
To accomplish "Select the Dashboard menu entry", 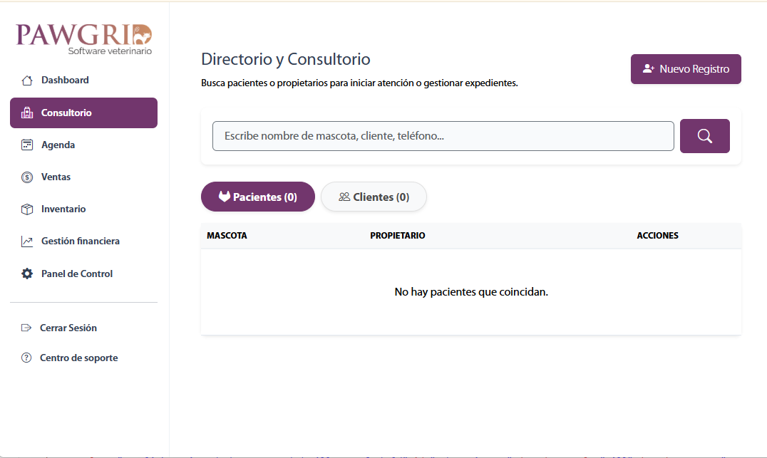I will pyautogui.click(x=66, y=80).
